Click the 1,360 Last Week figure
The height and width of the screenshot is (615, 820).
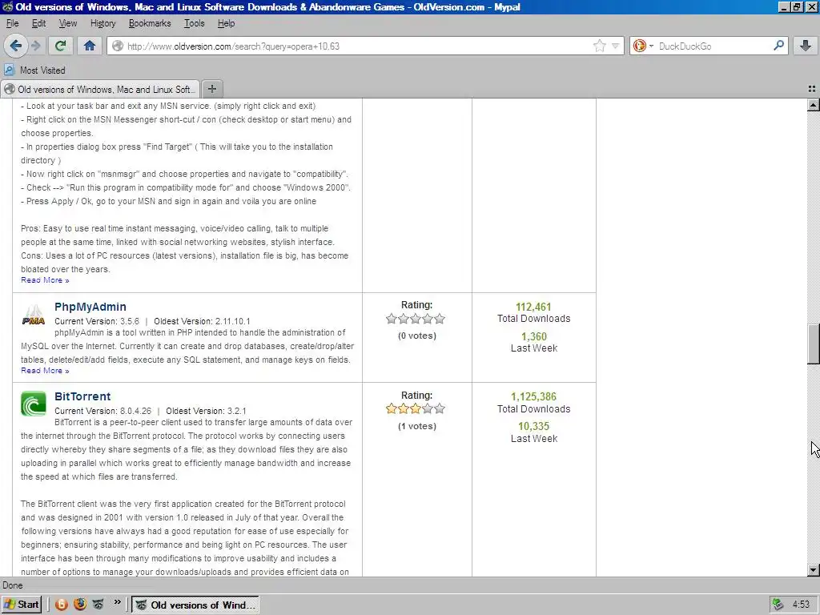(534, 336)
